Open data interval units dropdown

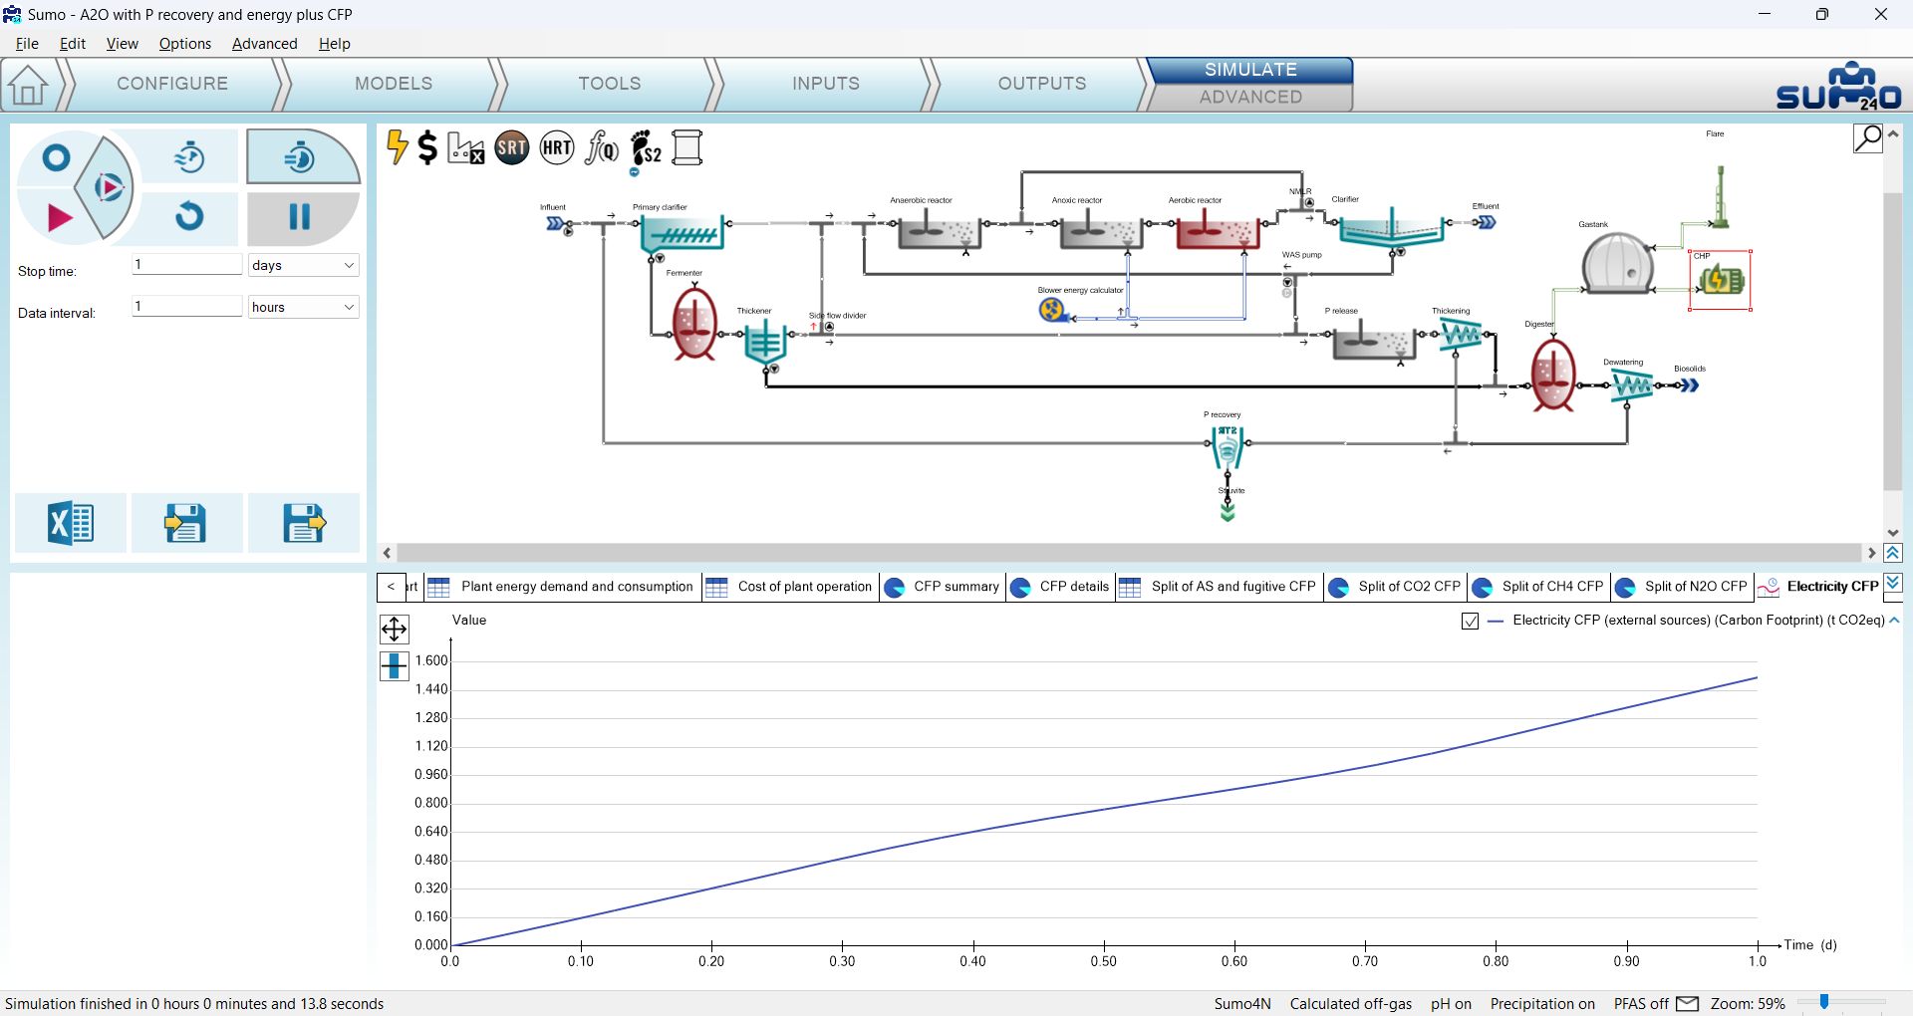(x=303, y=307)
